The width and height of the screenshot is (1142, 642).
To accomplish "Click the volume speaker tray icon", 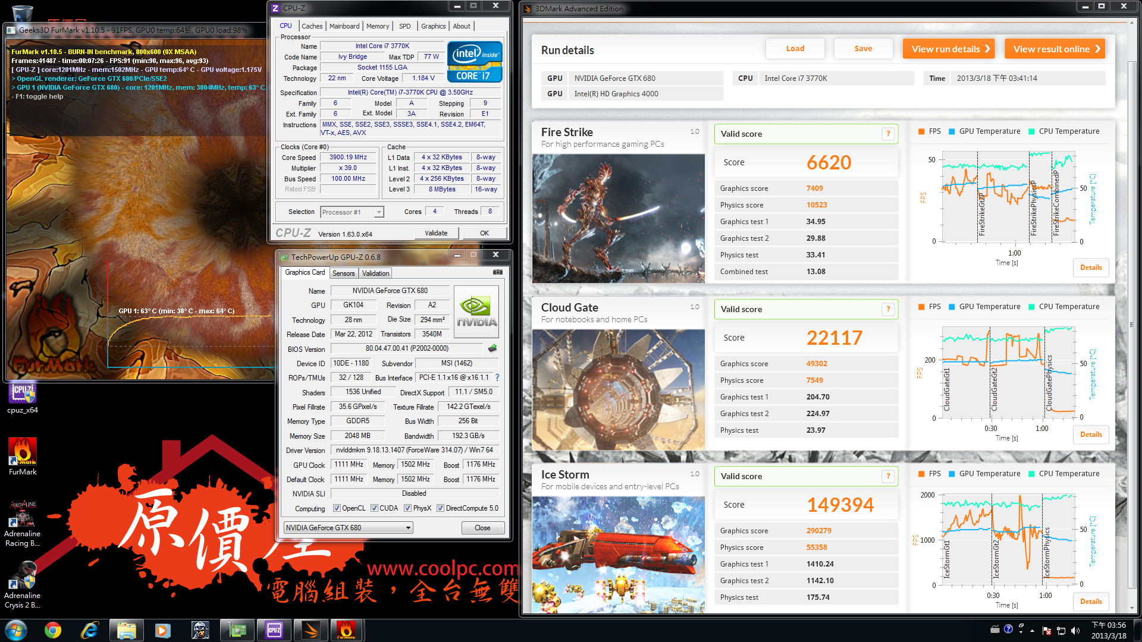I will pos(1075,631).
